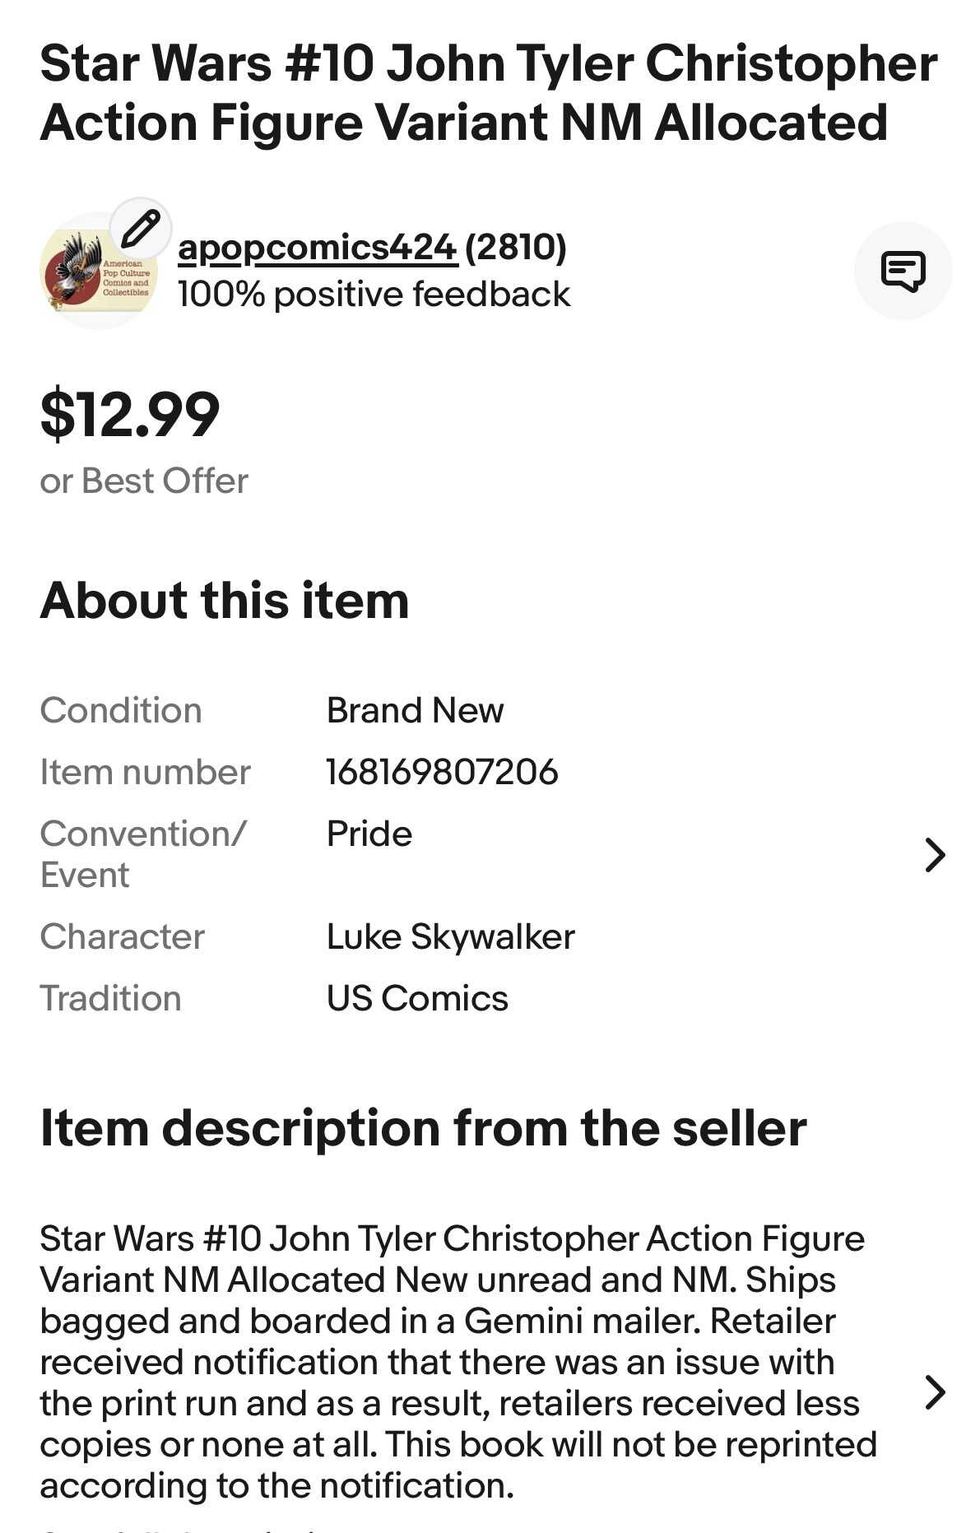Expand About this item details chevron
The image size is (966, 1533).
(935, 855)
